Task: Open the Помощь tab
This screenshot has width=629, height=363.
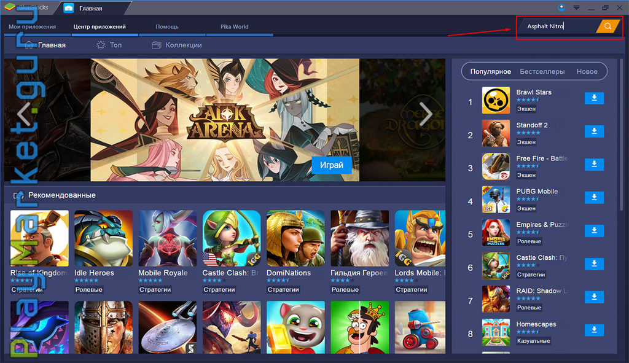Action: pyautogui.click(x=167, y=26)
